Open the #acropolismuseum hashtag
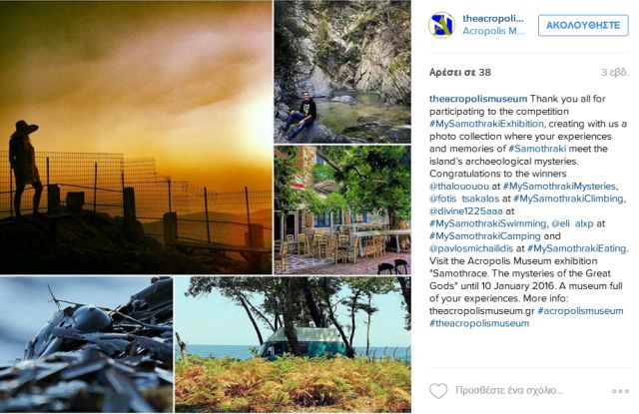Screen dimensions: 639x414 tap(580, 311)
